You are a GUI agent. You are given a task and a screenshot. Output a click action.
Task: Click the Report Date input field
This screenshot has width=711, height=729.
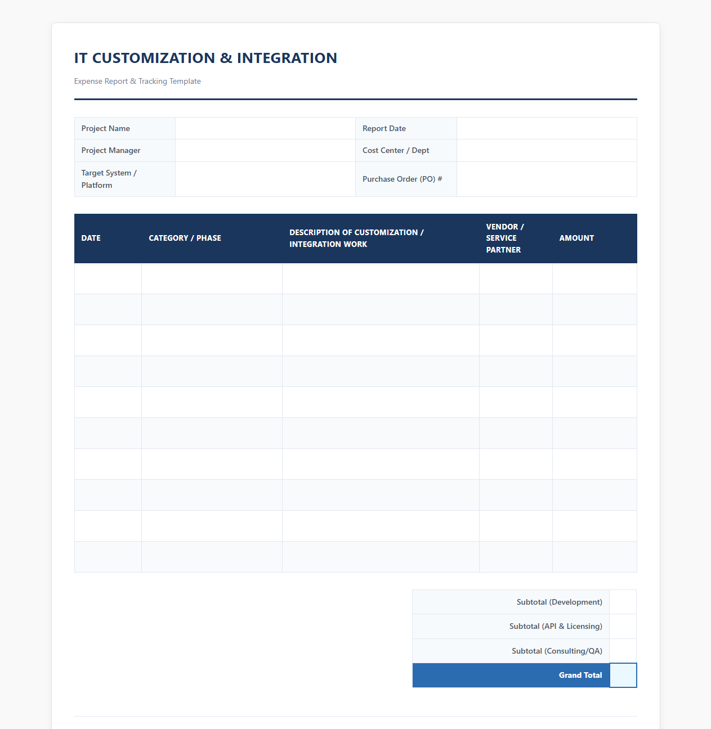pos(547,128)
